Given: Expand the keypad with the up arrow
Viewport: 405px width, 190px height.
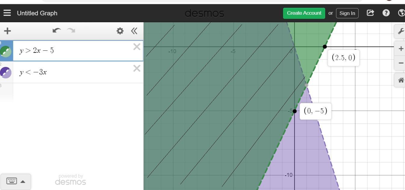Looking at the screenshot, I should 23,182.
